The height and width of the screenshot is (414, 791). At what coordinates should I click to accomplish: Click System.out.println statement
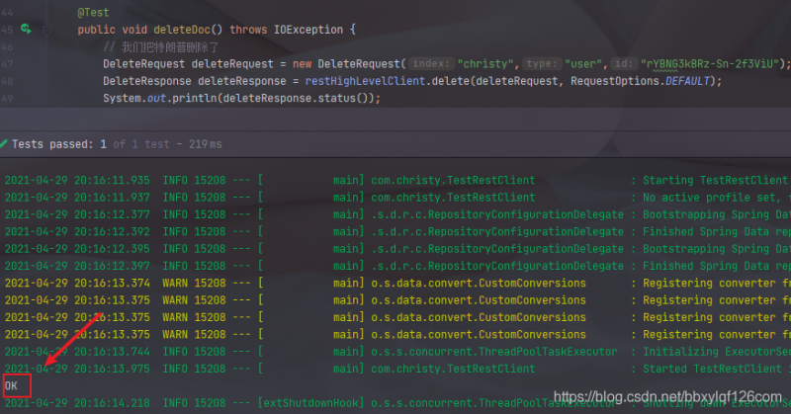(x=241, y=99)
